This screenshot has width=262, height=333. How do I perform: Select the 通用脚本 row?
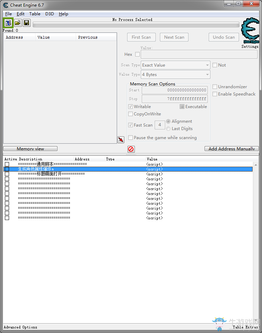click(x=128, y=164)
